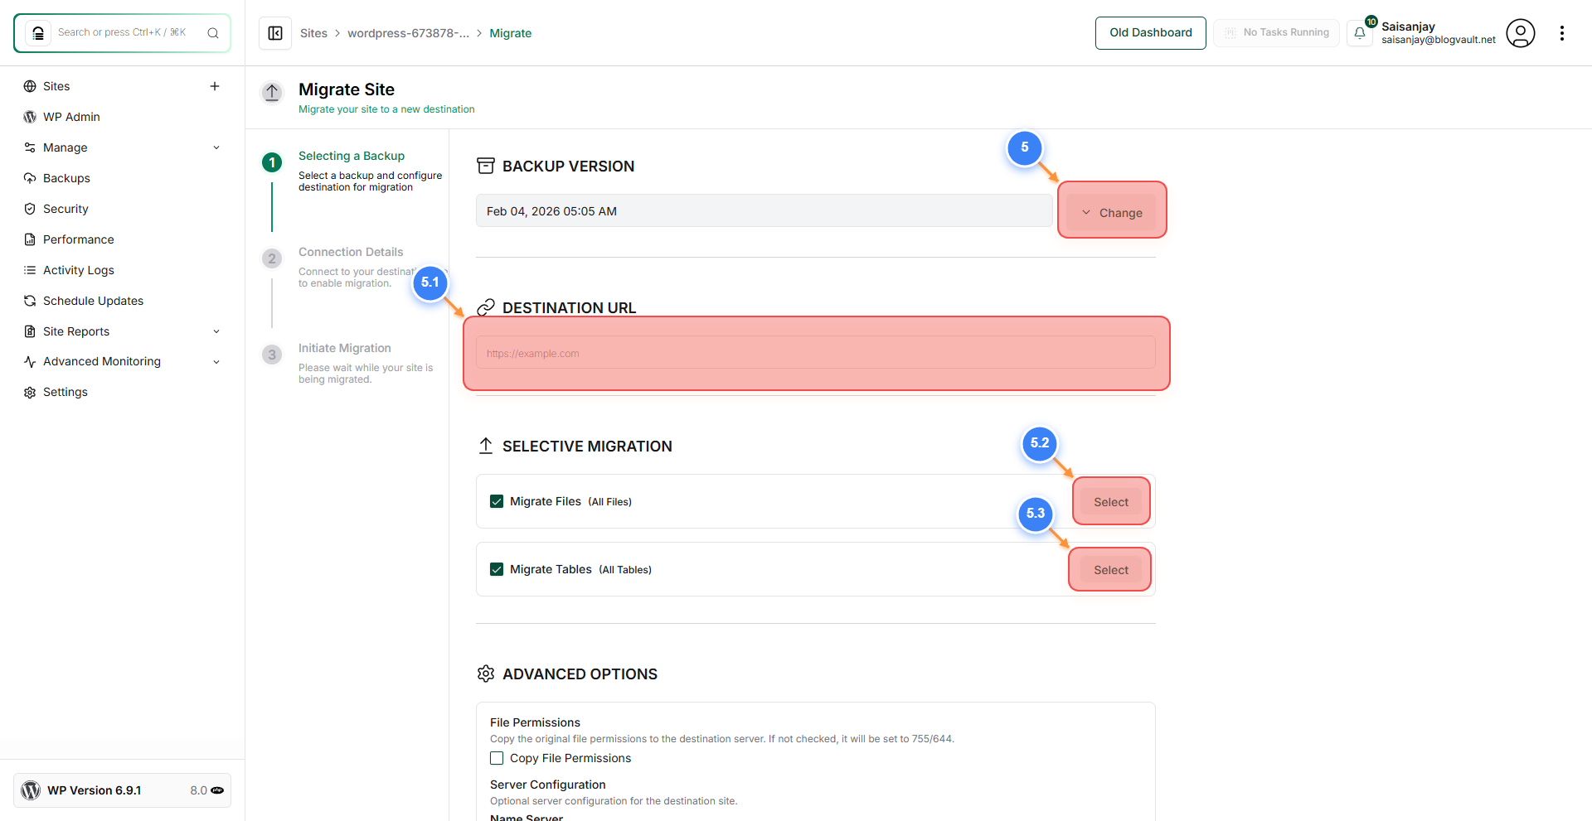Click the File Permissions heading
Screen dimensions: 1592x821
coord(536,722)
